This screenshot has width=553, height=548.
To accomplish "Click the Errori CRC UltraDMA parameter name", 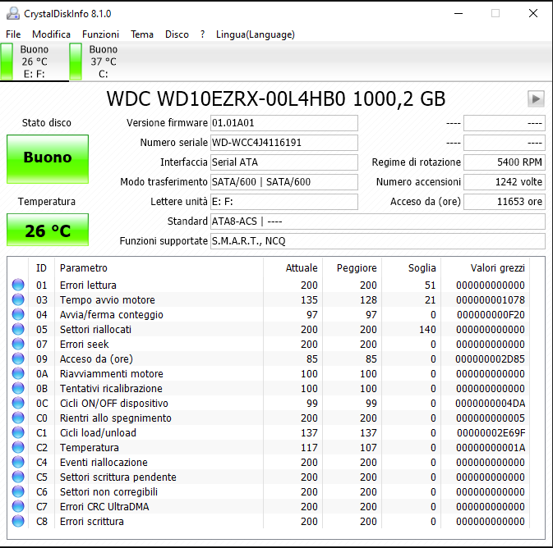I will click(x=104, y=507).
